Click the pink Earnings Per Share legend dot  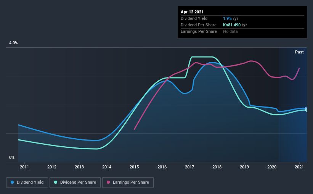coord(108,182)
